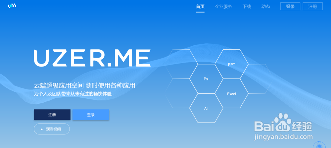This screenshot has width=331, height=148.
Task: Go to the 下载 page
Action: [247, 7]
